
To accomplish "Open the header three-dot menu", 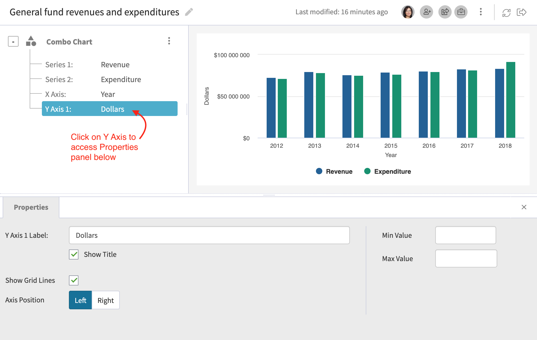I will click(x=481, y=12).
